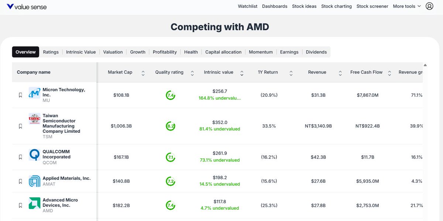Click Applied Materials' 7.2 quality rating badge
This screenshot has height=221, width=443.
point(170,181)
